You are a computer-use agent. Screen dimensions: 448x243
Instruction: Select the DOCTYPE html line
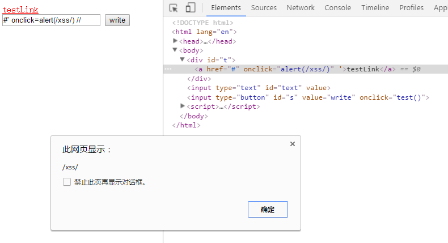point(202,23)
